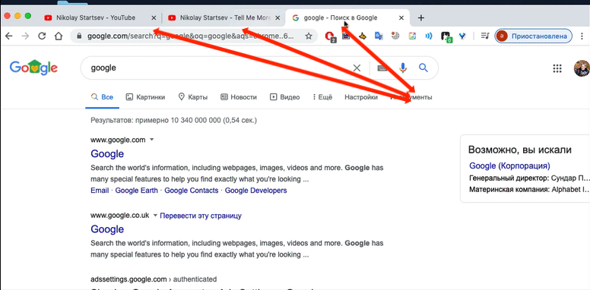Expand arrow next to www.google.co.uk
Image resolution: width=590 pixels, height=290 pixels.
(155, 216)
